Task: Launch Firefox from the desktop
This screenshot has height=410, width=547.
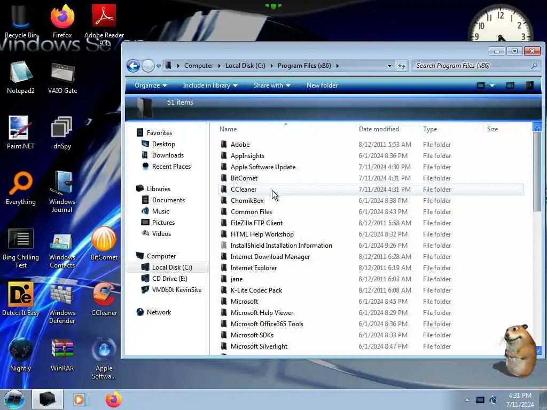Action: point(62,21)
